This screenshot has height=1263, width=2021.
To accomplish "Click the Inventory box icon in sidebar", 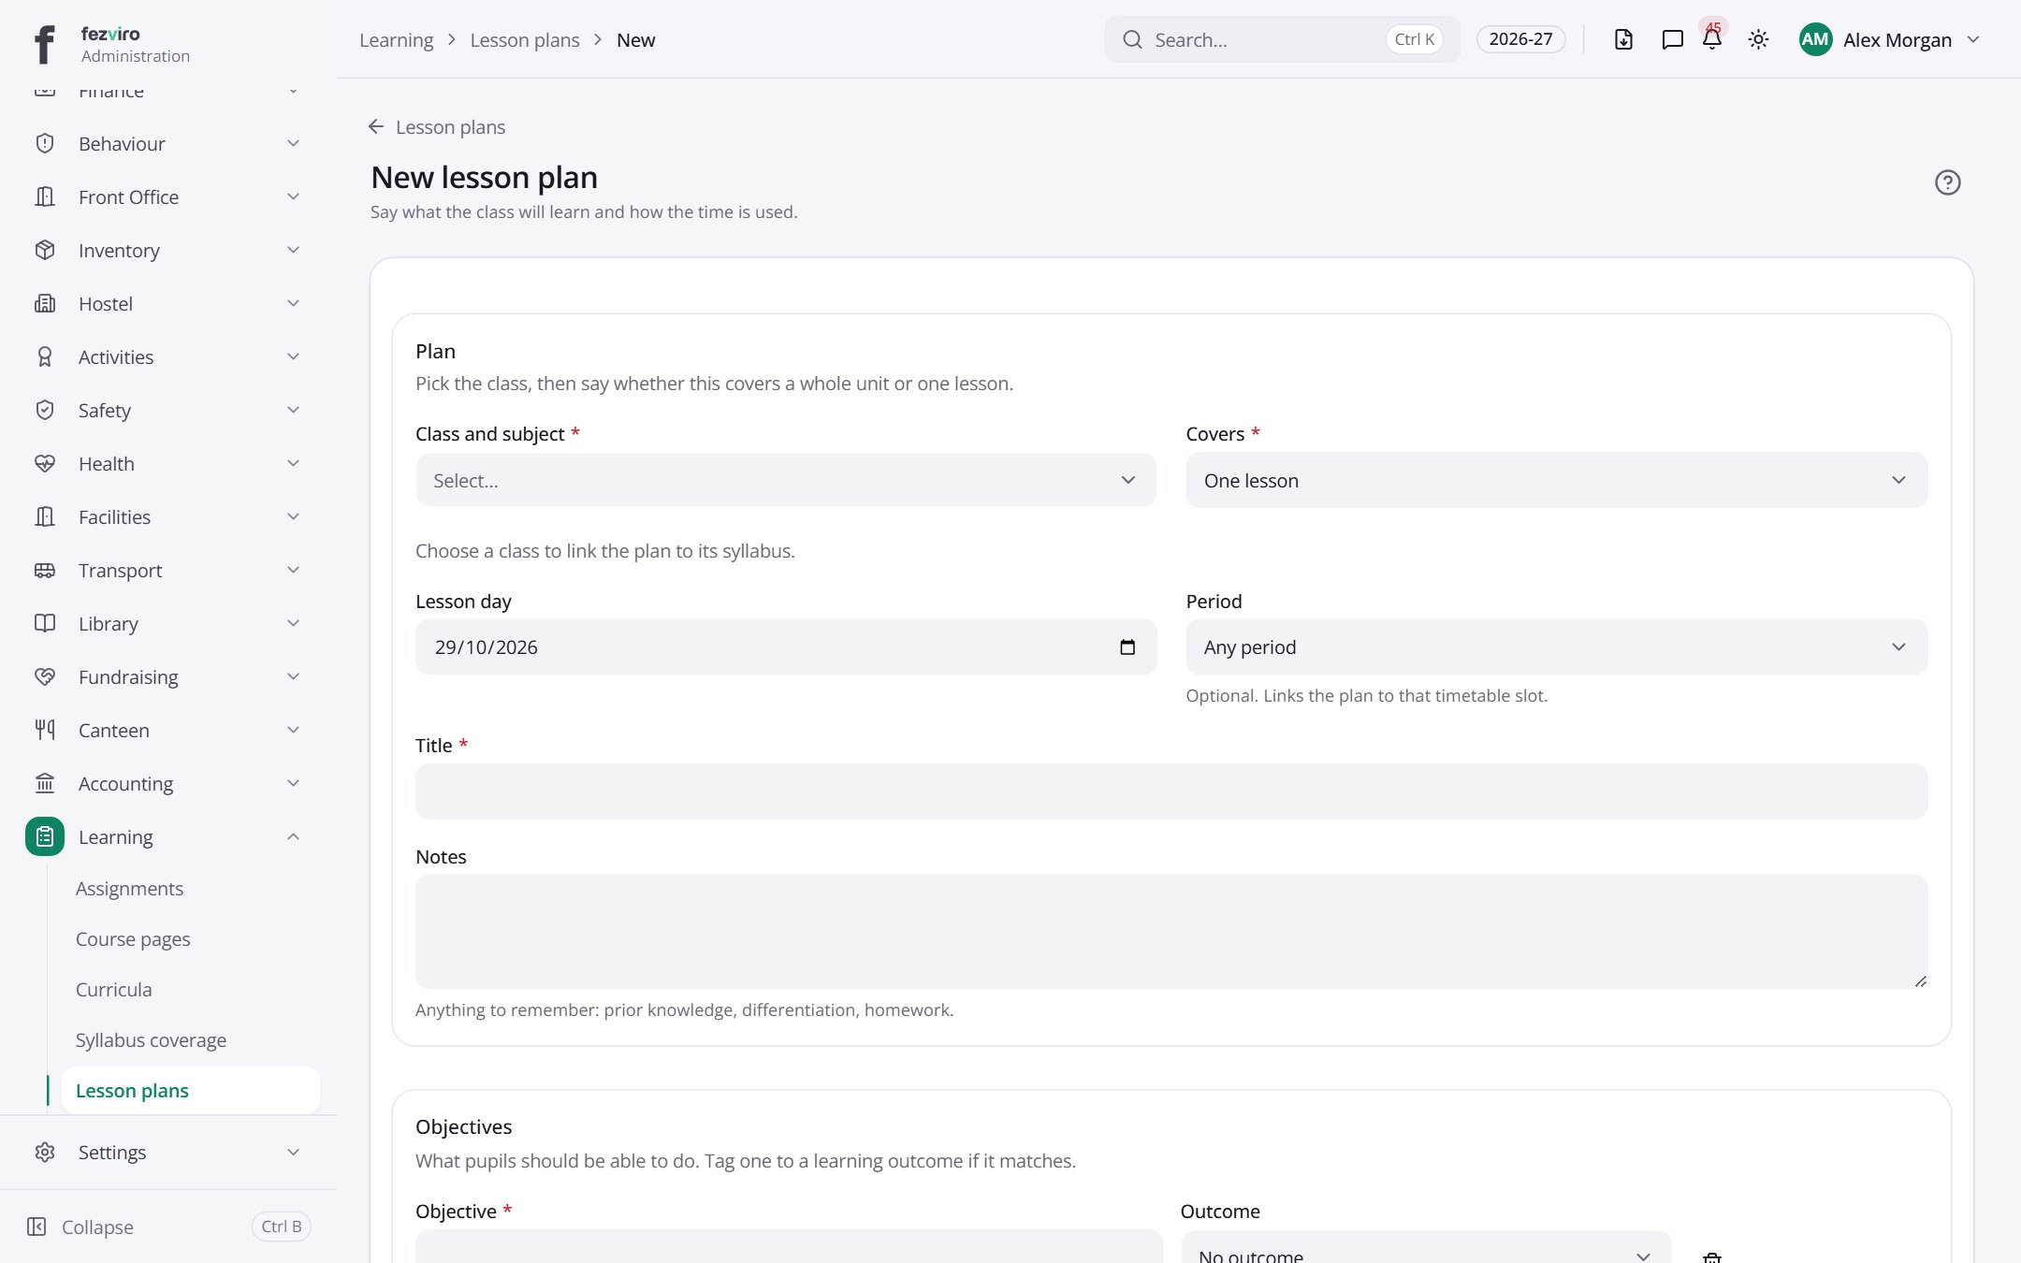I will pyautogui.click(x=45, y=250).
